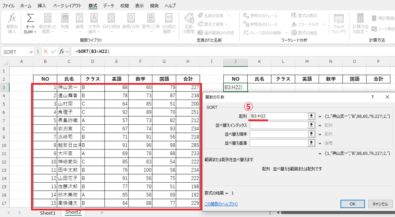Open the Date/Time (日付/時刻) functions library
This screenshot has width=395, height=217.
click(111, 24)
